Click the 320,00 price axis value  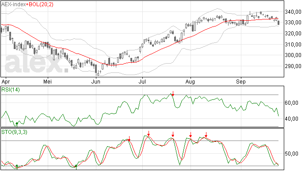tap(293, 34)
